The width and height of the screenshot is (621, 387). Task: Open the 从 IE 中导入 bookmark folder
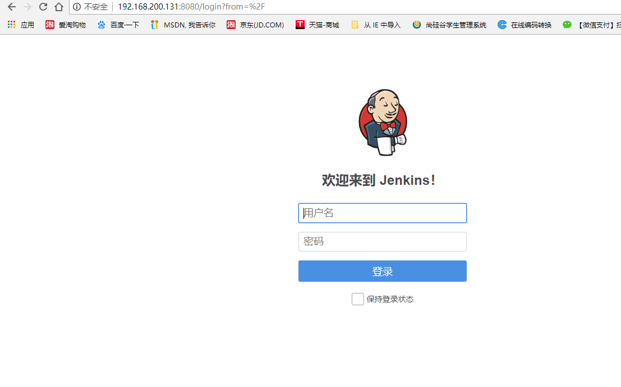pos(376,25)
